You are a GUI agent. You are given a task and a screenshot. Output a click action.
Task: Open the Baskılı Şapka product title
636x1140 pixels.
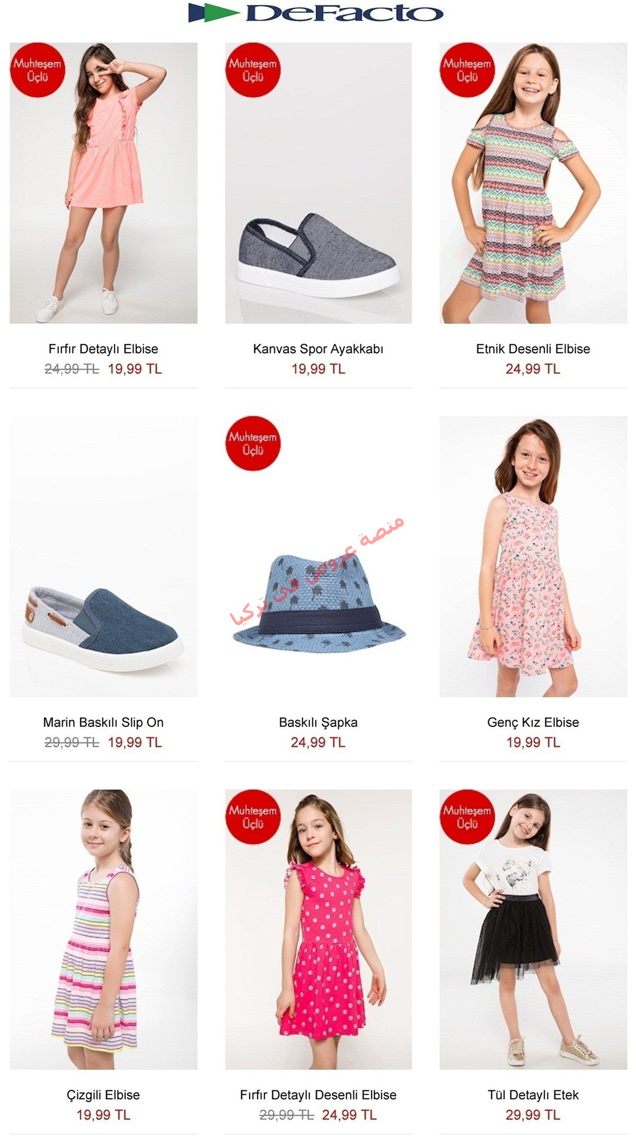tap(318, 722)
